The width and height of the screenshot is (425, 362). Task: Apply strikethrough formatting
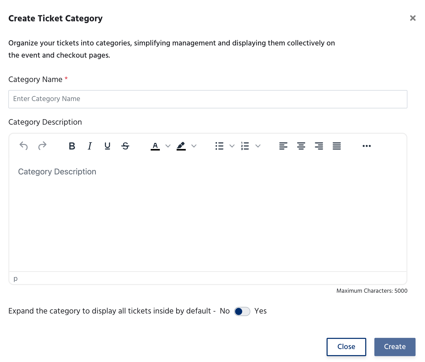[x=125, y=146]
